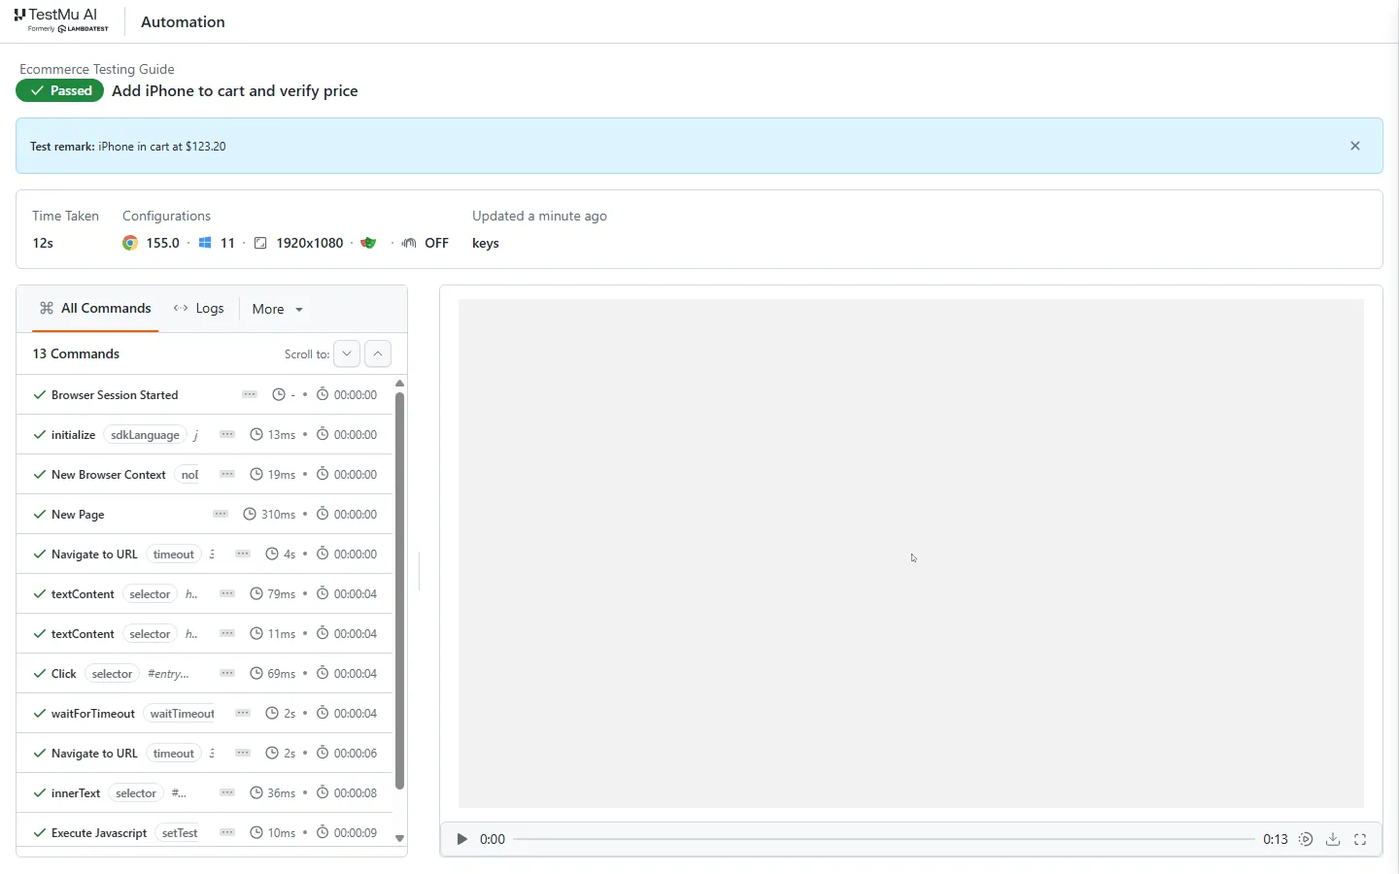Select the Browser Session Started row

(204, 394)
